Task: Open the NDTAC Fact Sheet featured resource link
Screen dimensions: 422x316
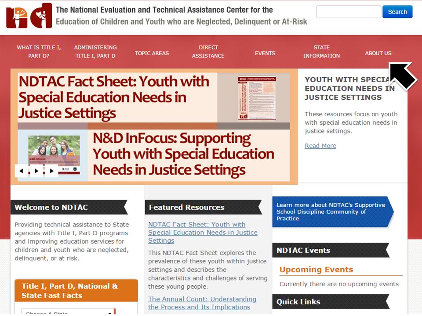Action: click(x=203, y=233)
